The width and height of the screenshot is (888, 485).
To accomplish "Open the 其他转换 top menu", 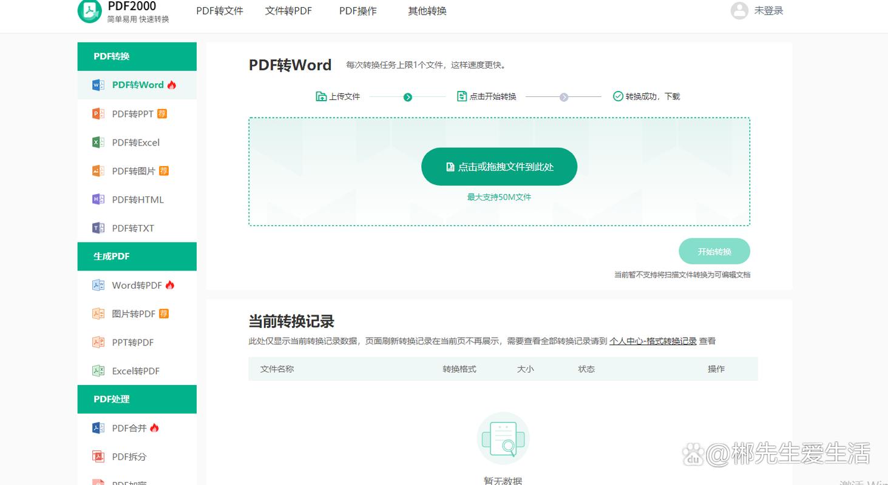I will pyautogui.click(x=427, y=11).
